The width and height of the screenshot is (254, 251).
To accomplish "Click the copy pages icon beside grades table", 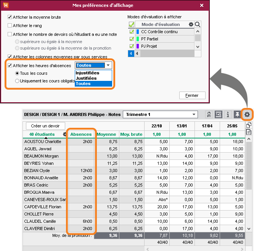I will [249, 125].
